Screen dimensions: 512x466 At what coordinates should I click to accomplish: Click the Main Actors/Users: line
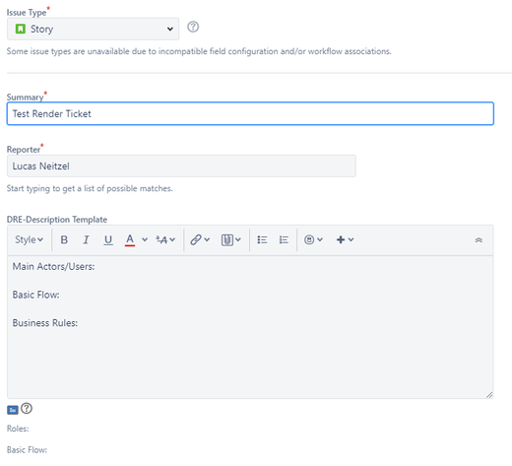(53, 266)
